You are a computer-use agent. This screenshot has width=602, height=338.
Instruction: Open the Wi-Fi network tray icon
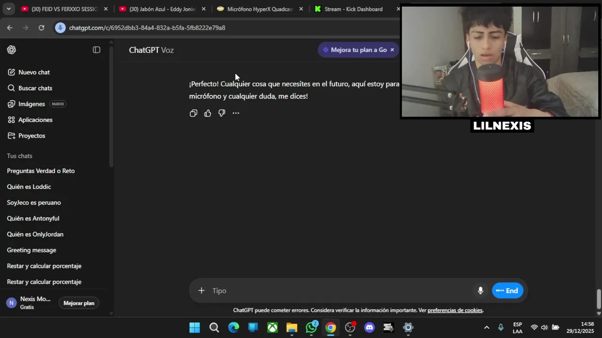pyautogui.click(x=534, y=328)
